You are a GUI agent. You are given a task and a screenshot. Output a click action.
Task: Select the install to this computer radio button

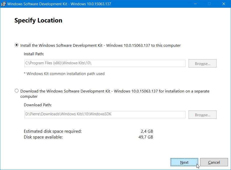16,45
